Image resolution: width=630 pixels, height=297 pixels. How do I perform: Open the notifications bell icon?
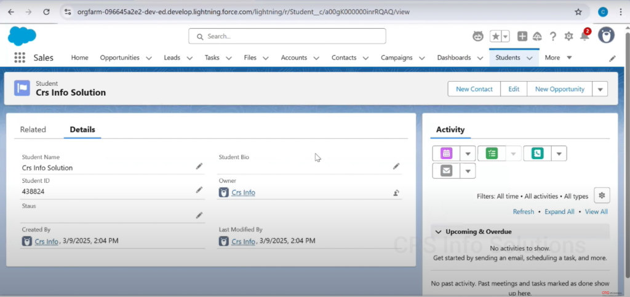[584, 36]
